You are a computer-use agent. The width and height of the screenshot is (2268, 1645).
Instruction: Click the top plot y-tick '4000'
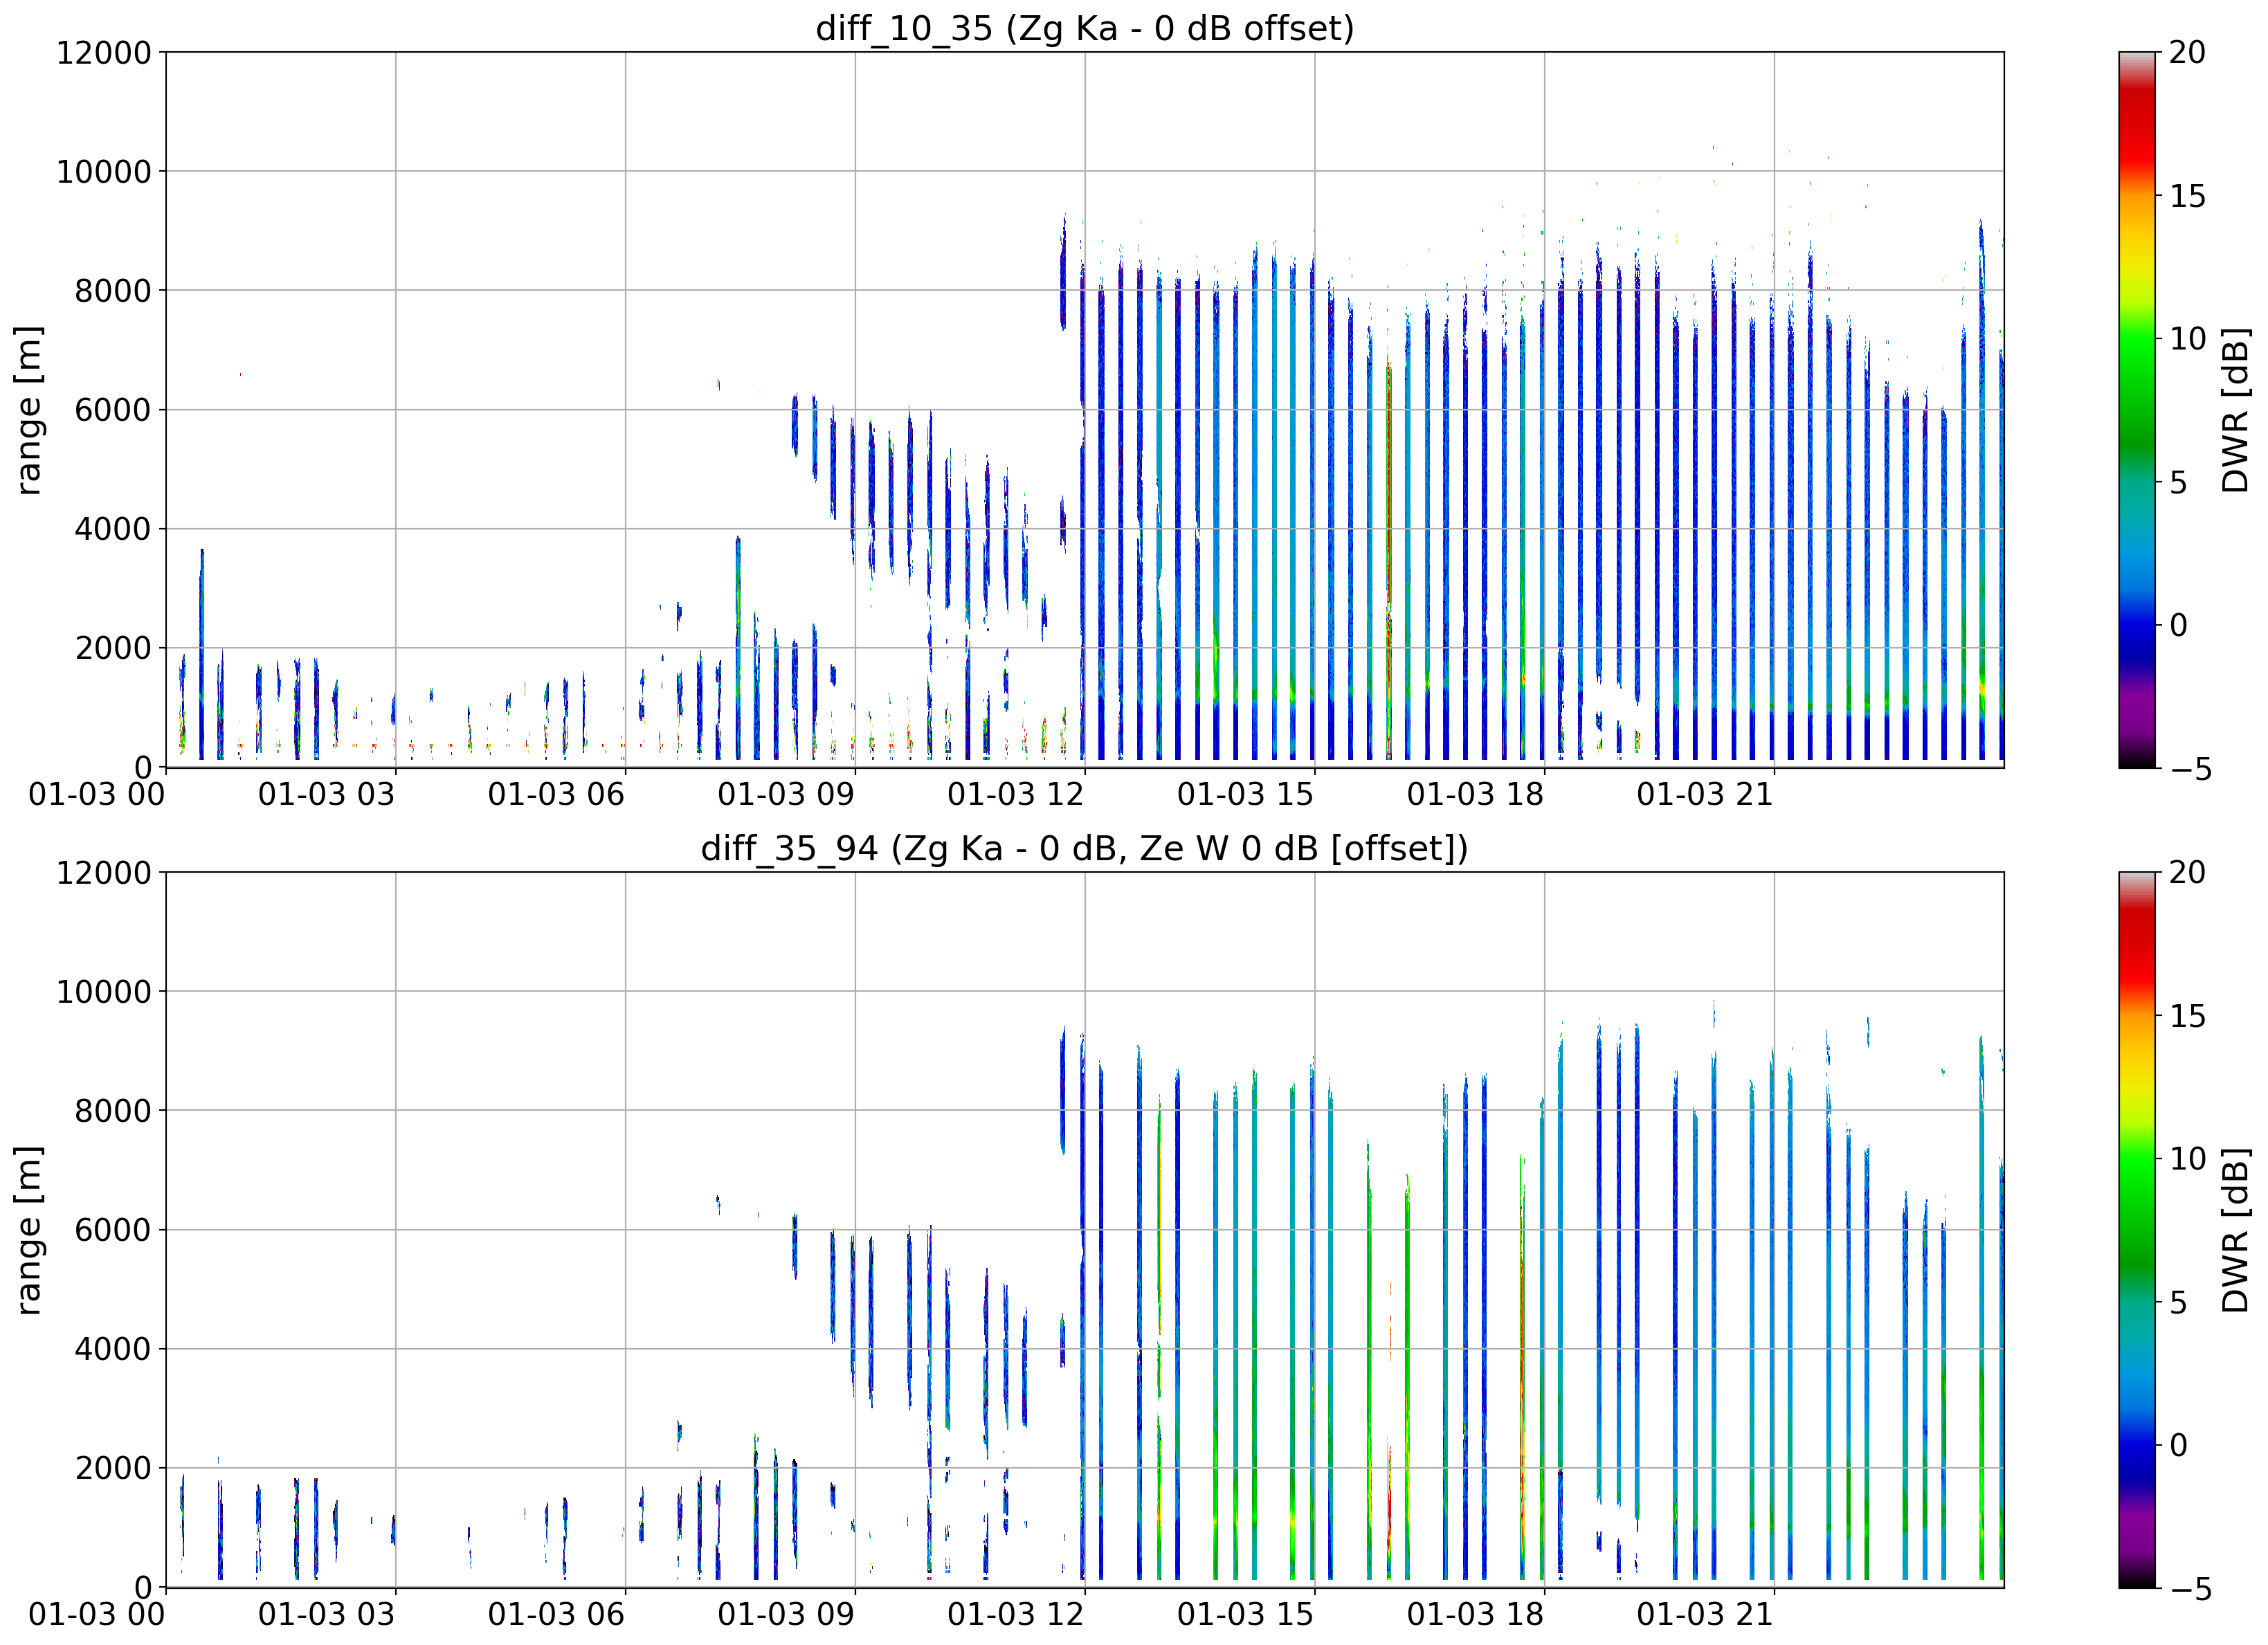click(113, 529)
